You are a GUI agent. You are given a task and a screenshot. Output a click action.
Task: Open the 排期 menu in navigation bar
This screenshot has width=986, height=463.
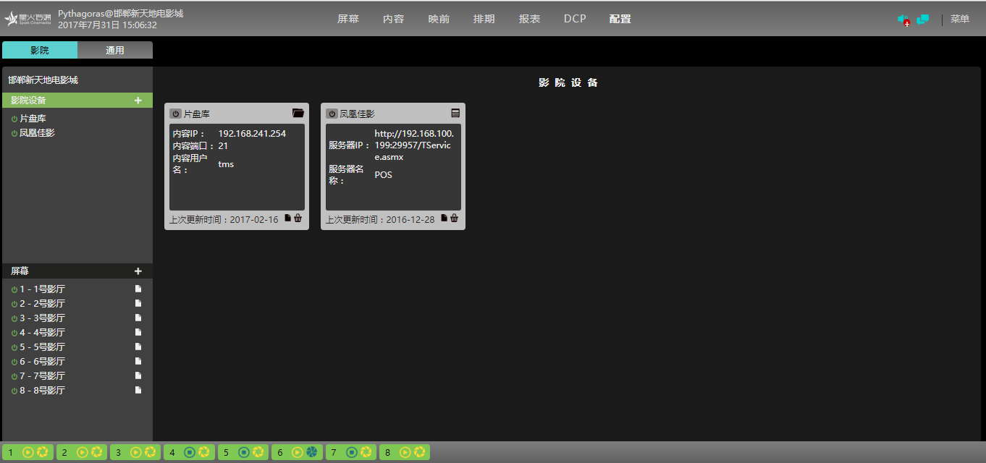(x=484, y=20)
